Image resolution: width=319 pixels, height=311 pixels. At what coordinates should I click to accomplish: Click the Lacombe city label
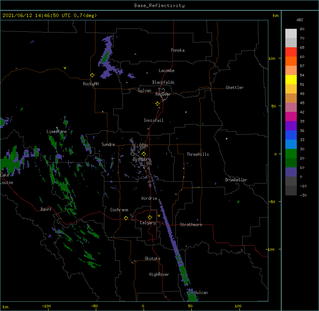point(167,71)
